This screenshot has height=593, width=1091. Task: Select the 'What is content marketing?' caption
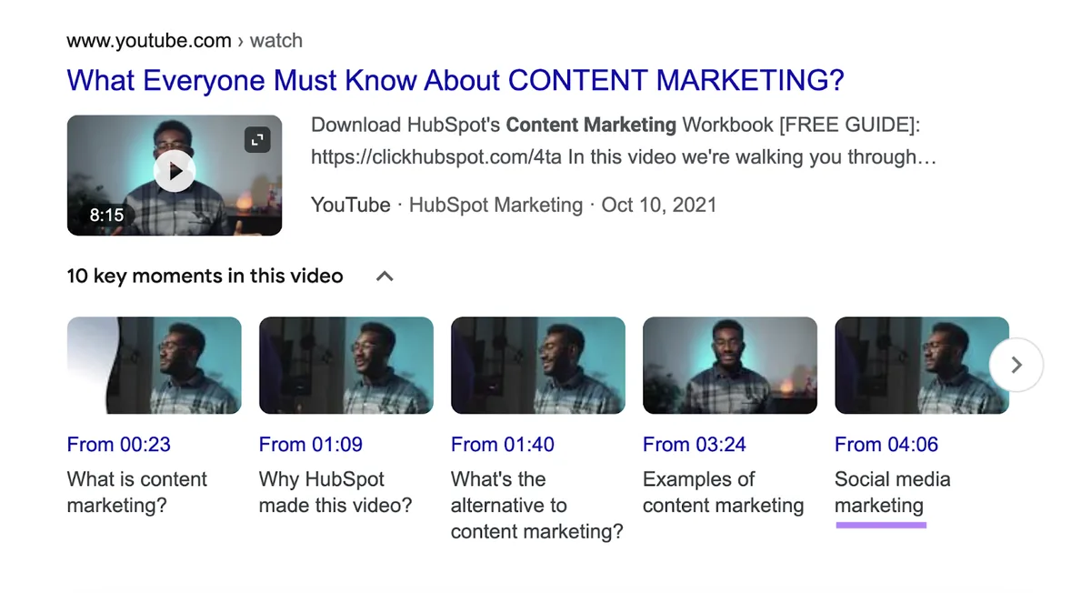click(137, 492)
